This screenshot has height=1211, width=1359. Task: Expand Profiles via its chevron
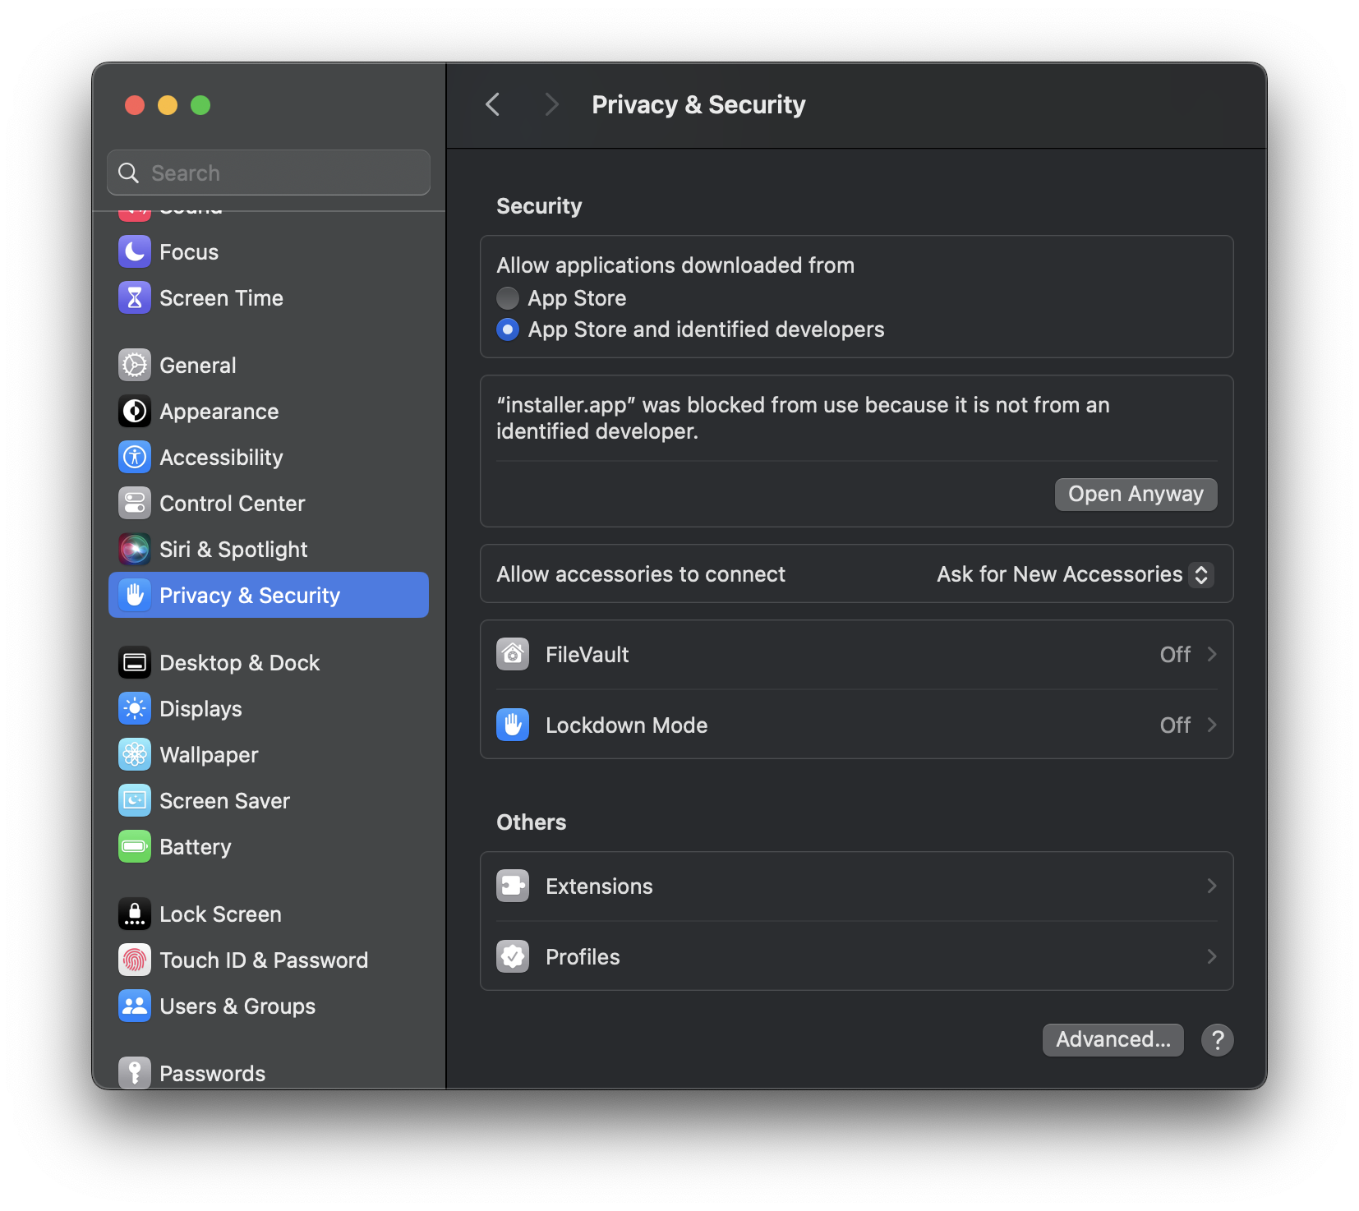point(1212,956)
